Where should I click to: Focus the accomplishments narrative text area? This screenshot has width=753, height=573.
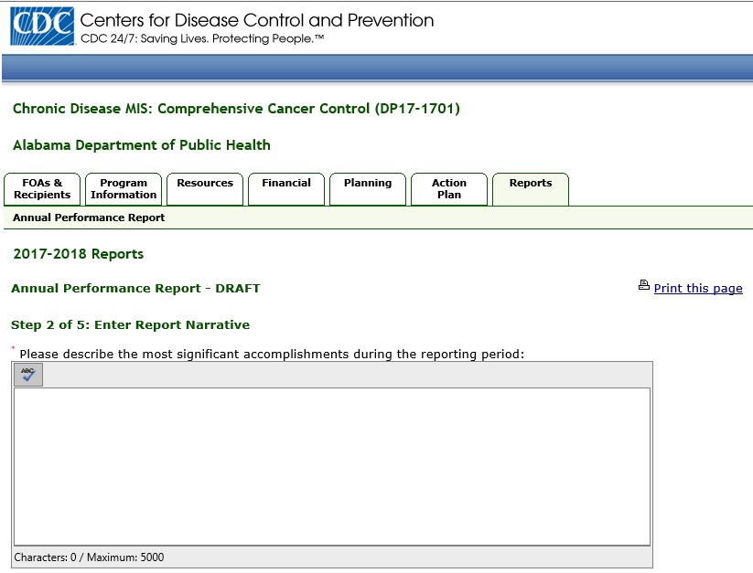pyautogui.click(x=332, y=466)
